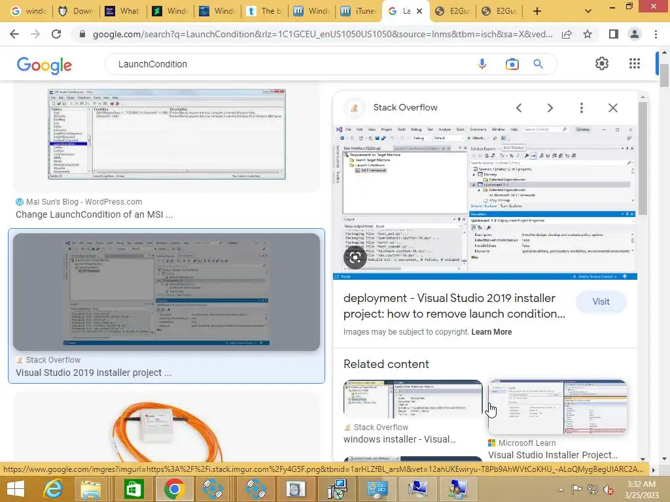The width and height of the screenshot is (670, 502).
Task: Run search with magnifier icon
Action: pyautogui.click(x=538, y=64)
